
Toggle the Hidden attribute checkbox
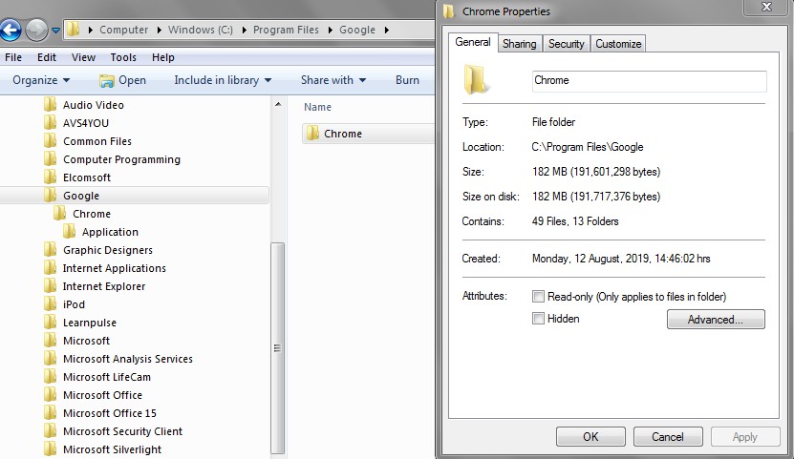pyautogui.click(x=538, y=319)
